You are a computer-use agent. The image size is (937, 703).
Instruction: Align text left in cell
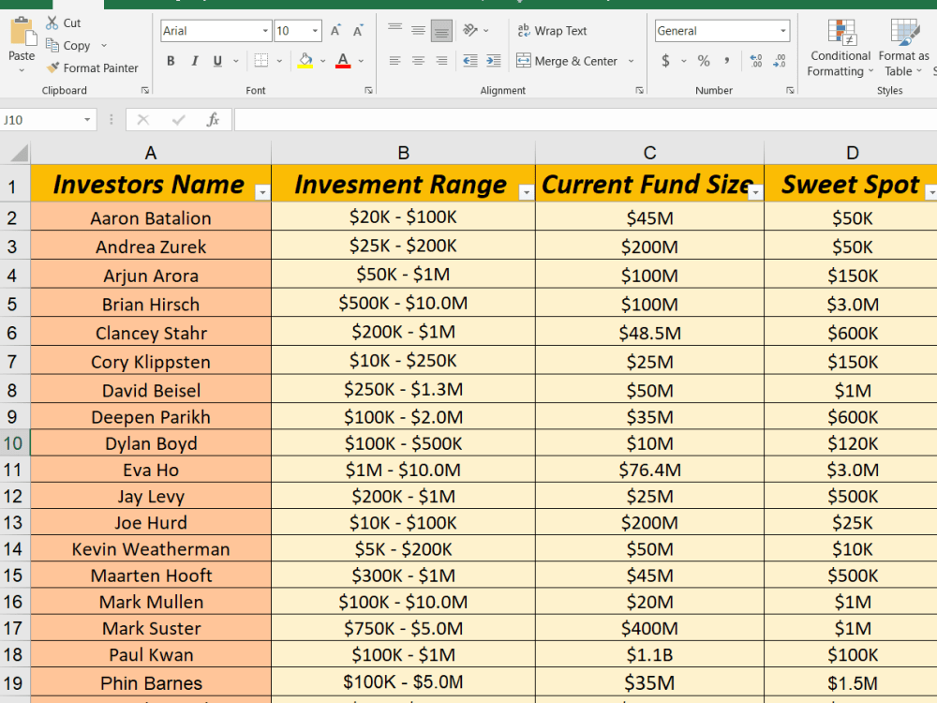pyautogui.click(x=395, y=60)
